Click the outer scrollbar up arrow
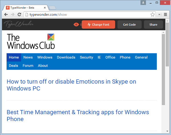The image size is (171, 135). coord(167,20)
